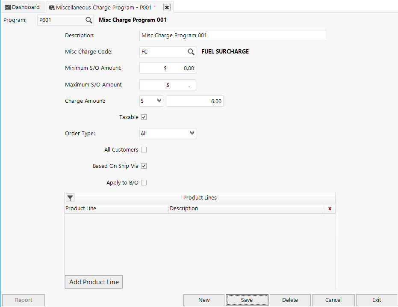Image resolution: width=398 pixels, height=307 pixels.
Task: Click inside the Description text field
Action: 233,35
